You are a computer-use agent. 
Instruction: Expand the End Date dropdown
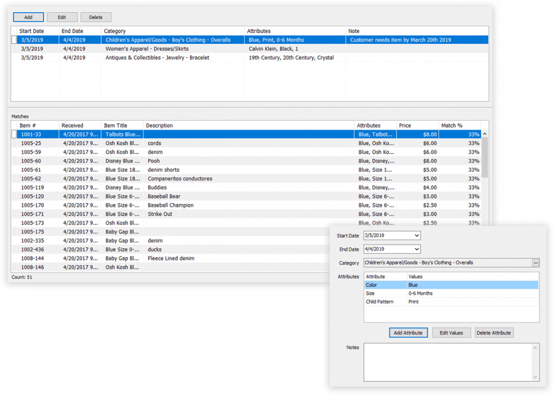(416, 249)
